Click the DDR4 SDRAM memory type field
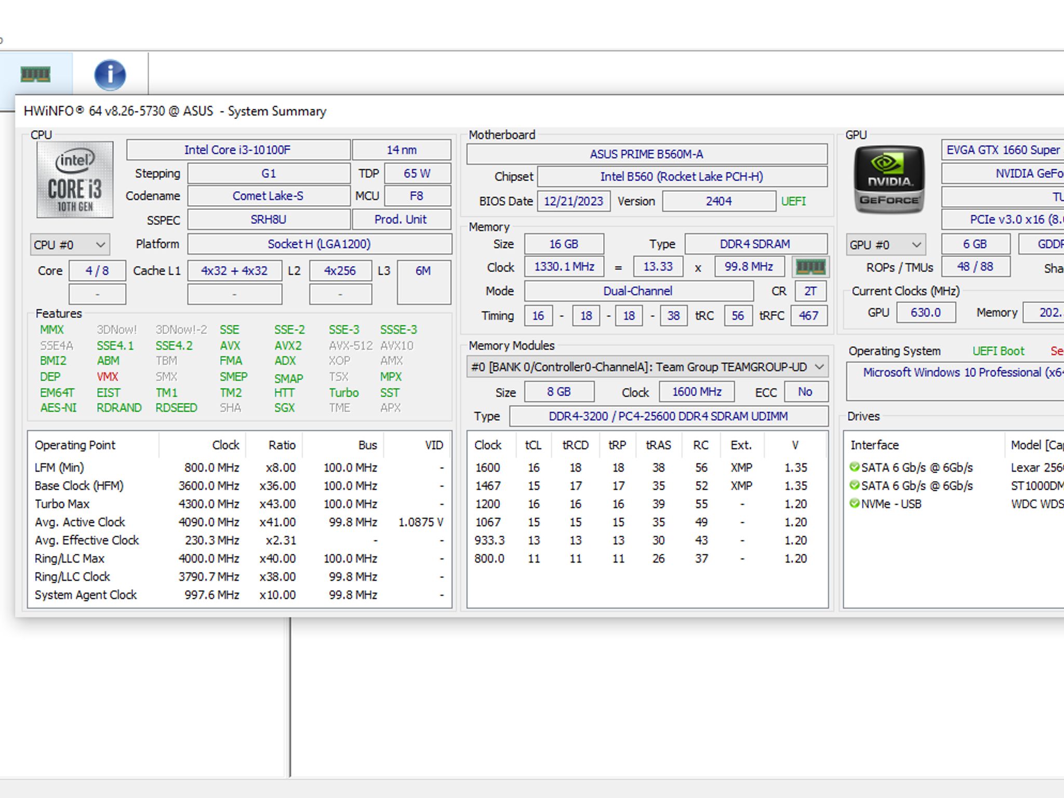This screenshot has height=798, width=1064. tap(755, 244)
